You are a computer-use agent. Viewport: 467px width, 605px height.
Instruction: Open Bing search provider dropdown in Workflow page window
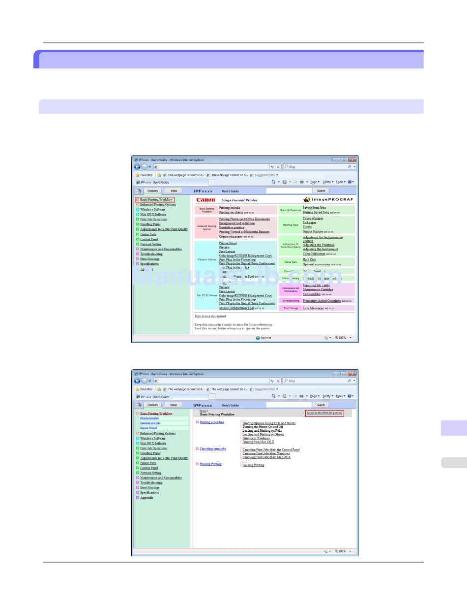pos(354,381)
